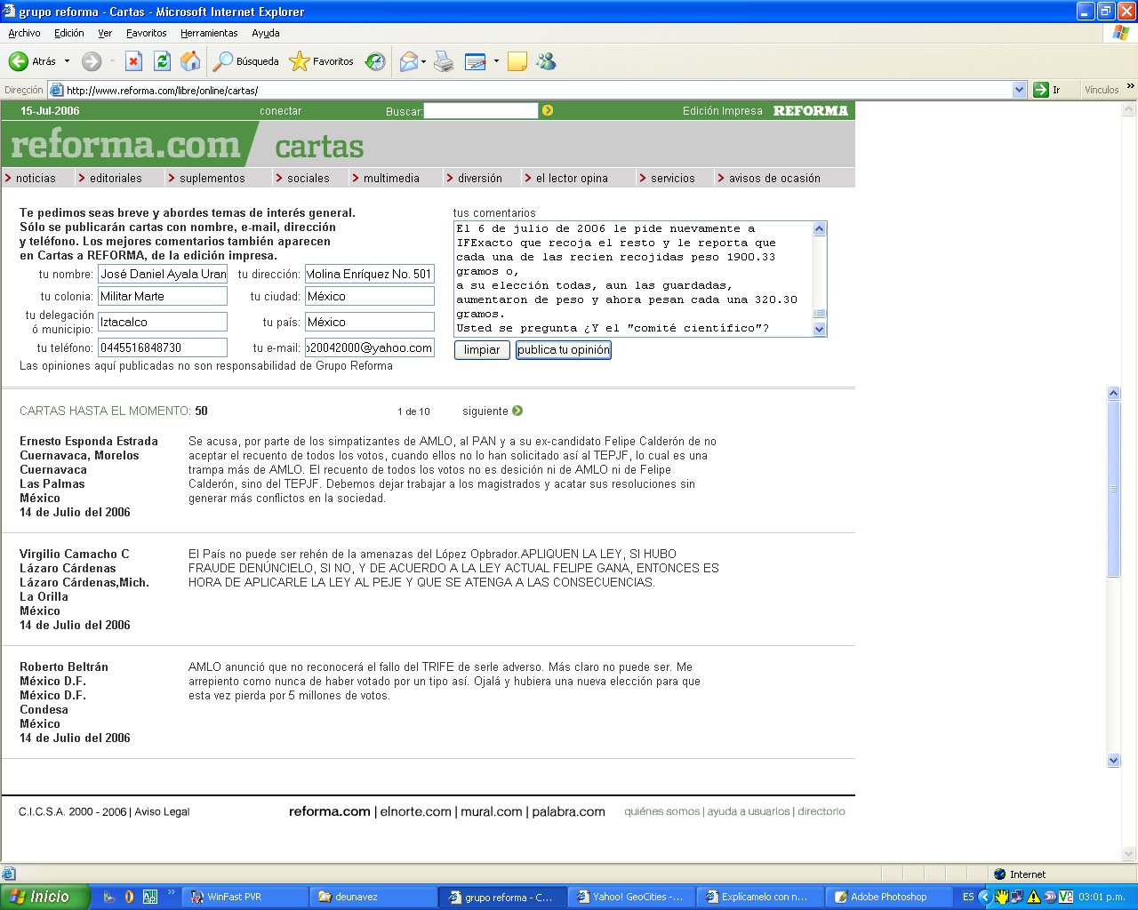1138x910 pixels.
Task: Open the Herramientas menu
Action: click(x=209, y=33)
